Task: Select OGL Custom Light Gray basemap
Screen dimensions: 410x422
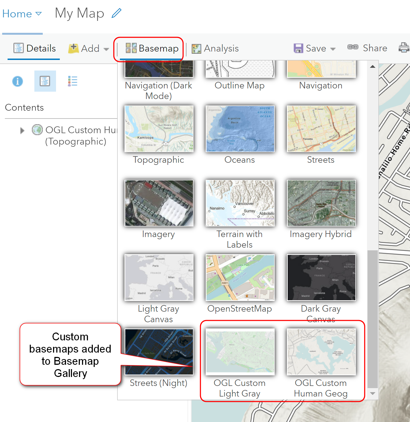Action: pos(240,352)
